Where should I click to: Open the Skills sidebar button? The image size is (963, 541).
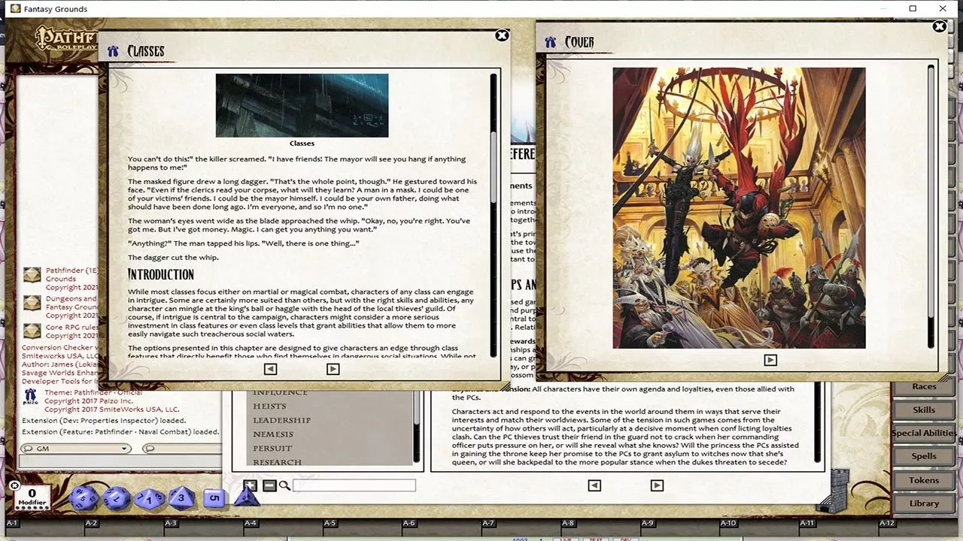[924, 410]
